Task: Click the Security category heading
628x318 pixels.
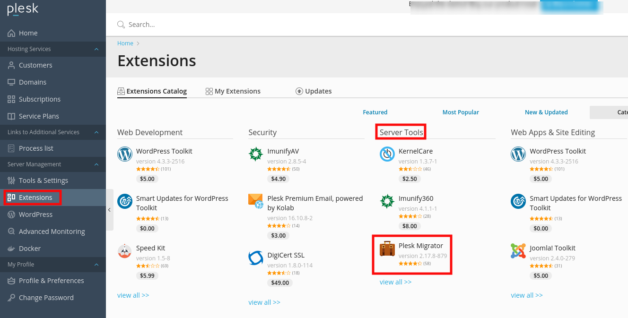Action: point(262,132)
